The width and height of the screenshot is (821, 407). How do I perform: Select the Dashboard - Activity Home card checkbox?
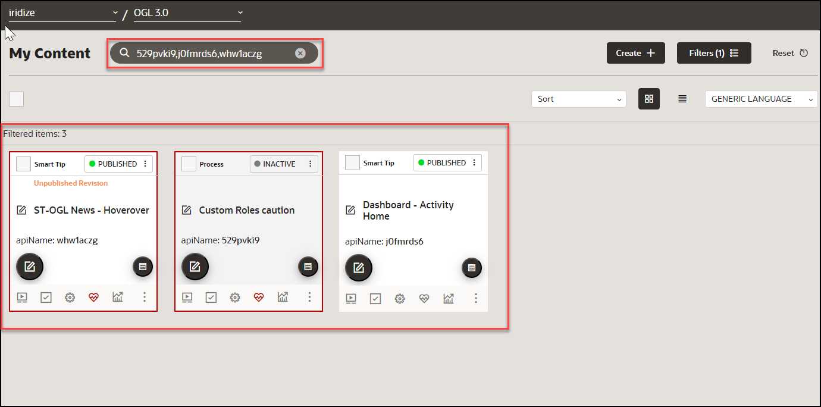click(x=353, y=162)
